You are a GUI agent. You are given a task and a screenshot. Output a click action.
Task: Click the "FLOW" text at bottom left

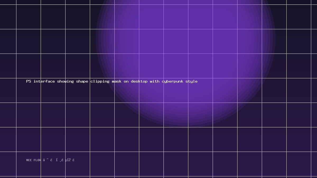point(37,160)
